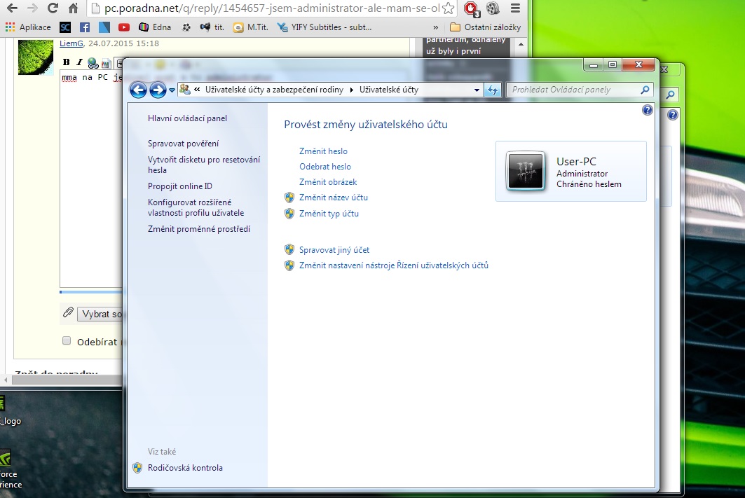The width and height of the screenshot is (745, 498).
Task: Open 'Změnit nastavení nástroje Řízení uživatelských účtů'
Action: coord(393,265)
